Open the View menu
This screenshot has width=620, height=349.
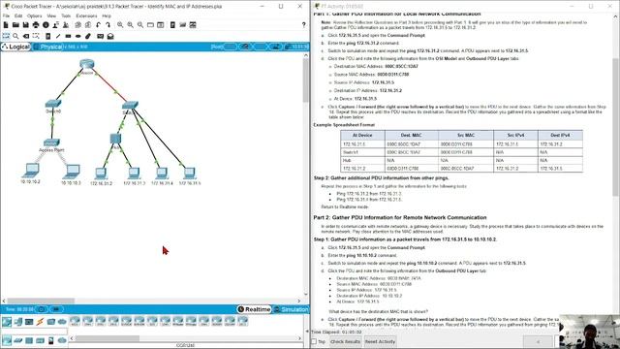(51, 16)
